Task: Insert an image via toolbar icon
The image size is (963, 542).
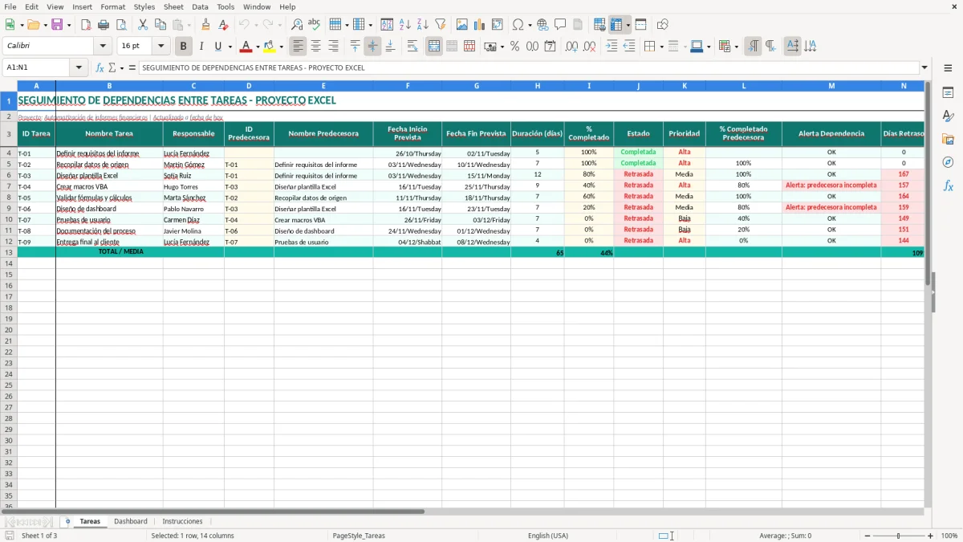Action: click(462, 25)
